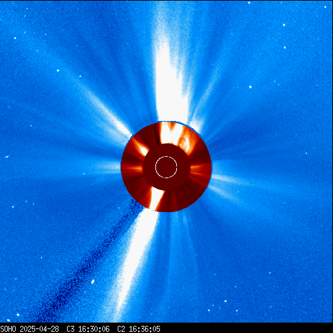
Task: Click the white streamer inside orange ring's bottom
Action: coord(155,199)
